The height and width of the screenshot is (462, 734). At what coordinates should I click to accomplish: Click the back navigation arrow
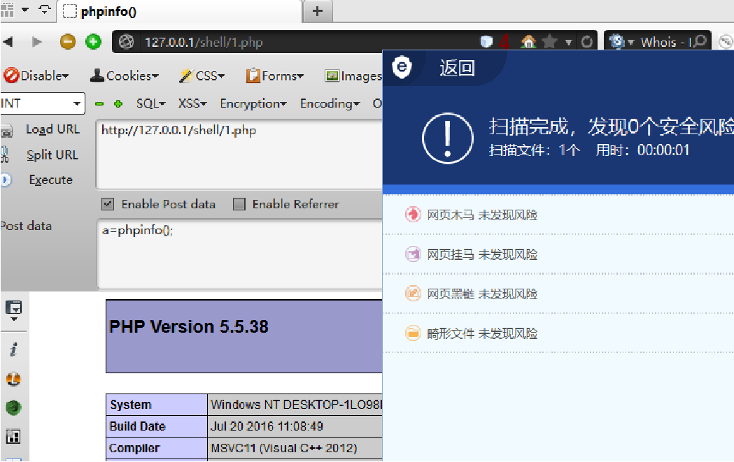(x=8, y=42)
